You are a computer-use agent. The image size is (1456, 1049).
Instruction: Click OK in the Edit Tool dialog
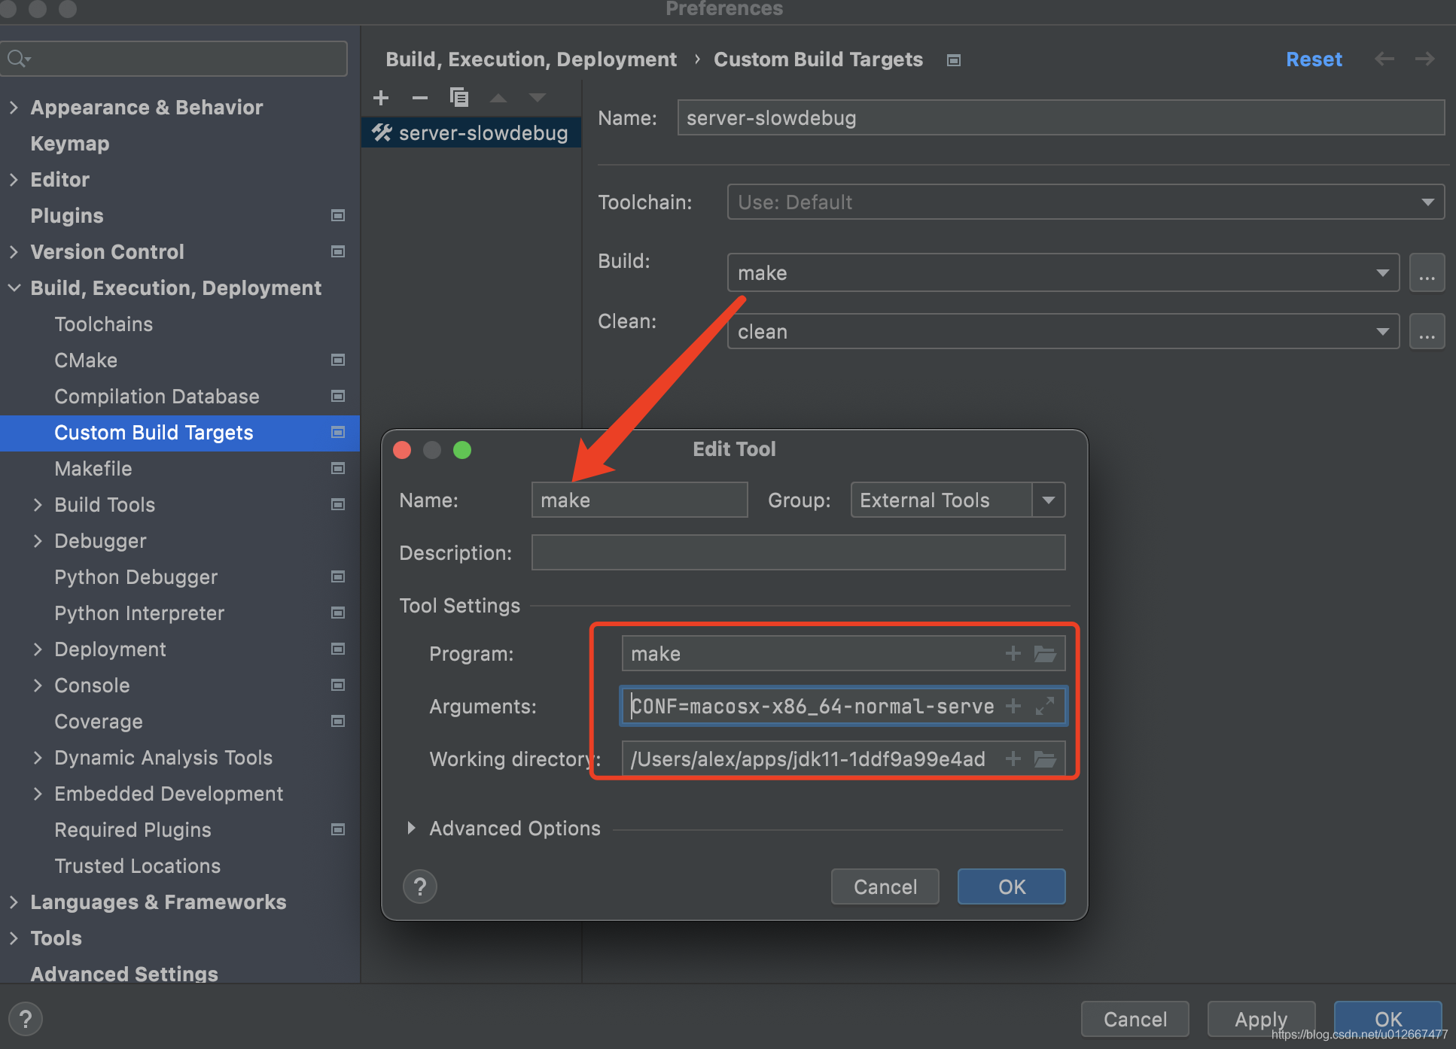point(1011,886)
